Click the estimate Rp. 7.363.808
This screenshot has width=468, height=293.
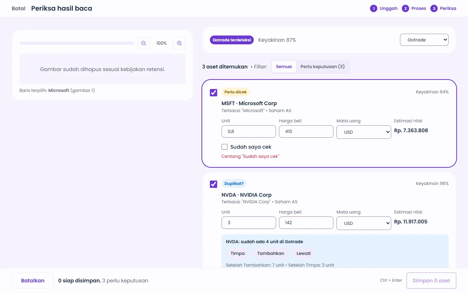(411, 130)
